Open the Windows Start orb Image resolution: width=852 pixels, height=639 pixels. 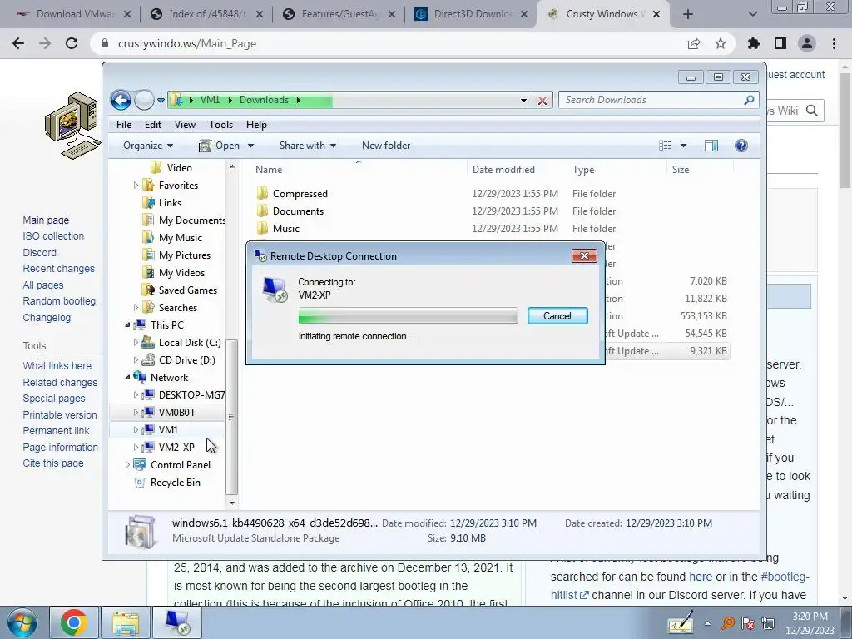[x=22, y=622]
